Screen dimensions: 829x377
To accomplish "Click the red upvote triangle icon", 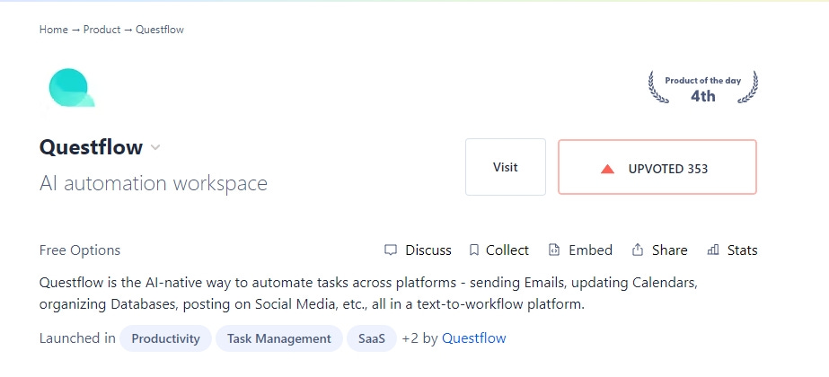I will 607,169.
